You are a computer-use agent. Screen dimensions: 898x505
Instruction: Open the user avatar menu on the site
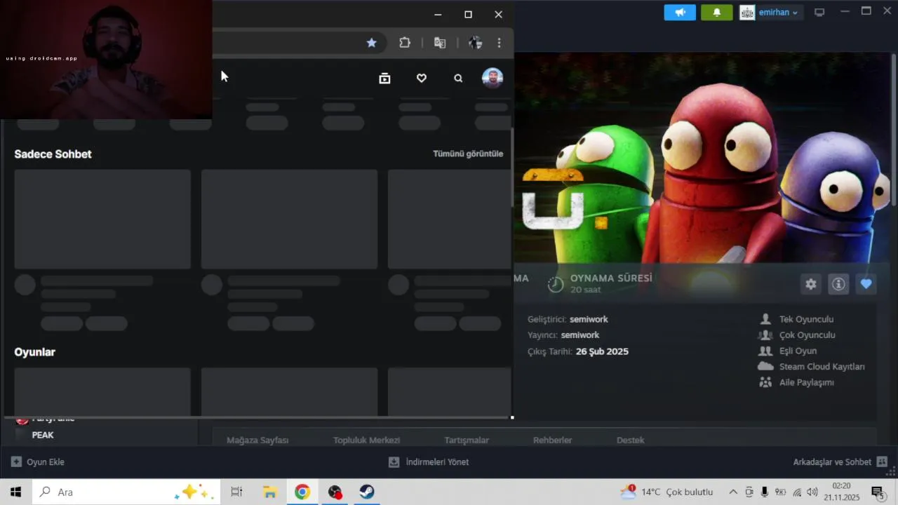[x=492, y=78]
